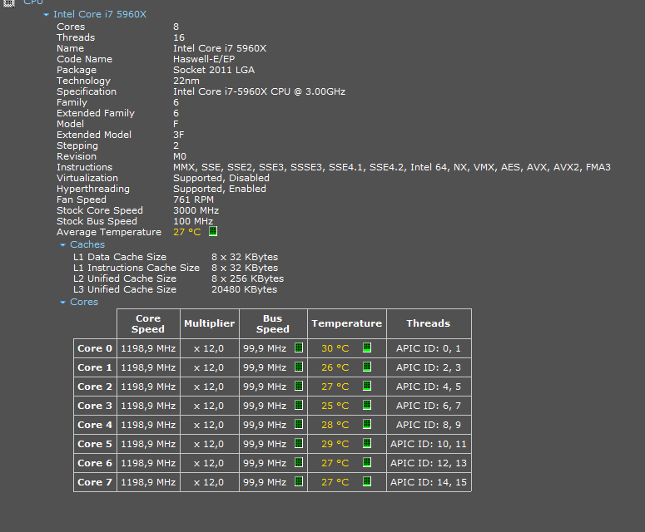Screen dimensions: 645x532
Task: Open the Core 5 bus speed graph icon
Action: click(x=299, y=443)
